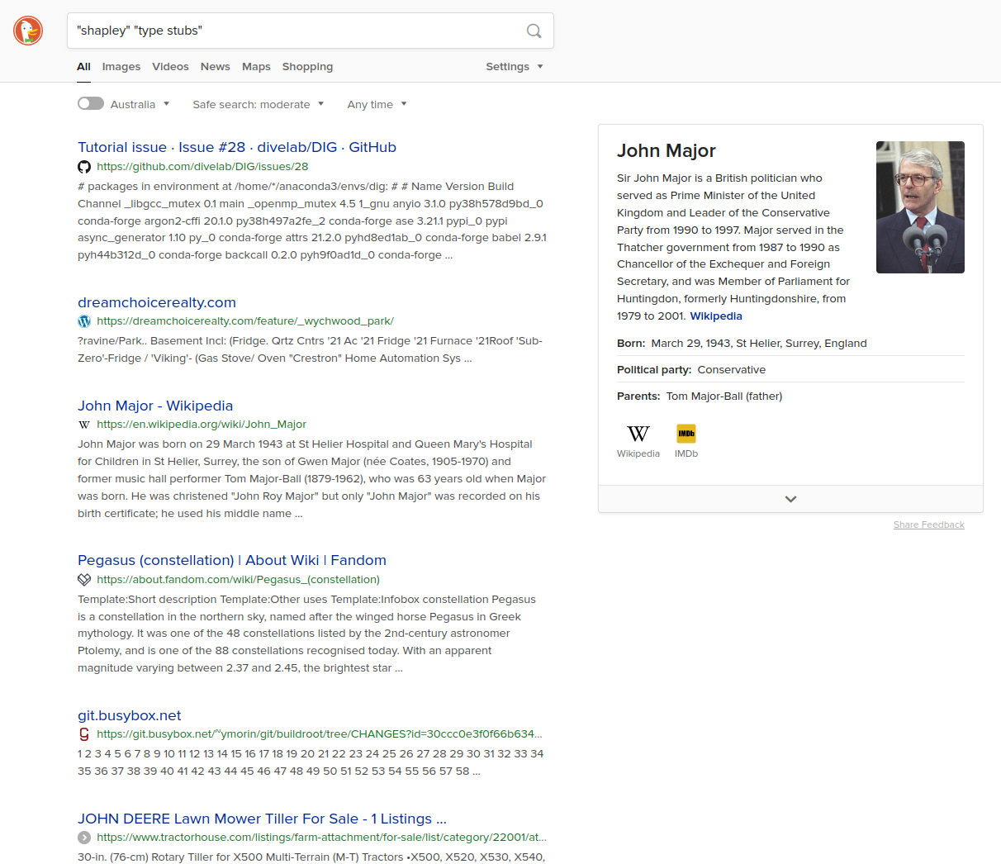
Task: Open John Major - Wikipedia result title
Action: (155, 406)
